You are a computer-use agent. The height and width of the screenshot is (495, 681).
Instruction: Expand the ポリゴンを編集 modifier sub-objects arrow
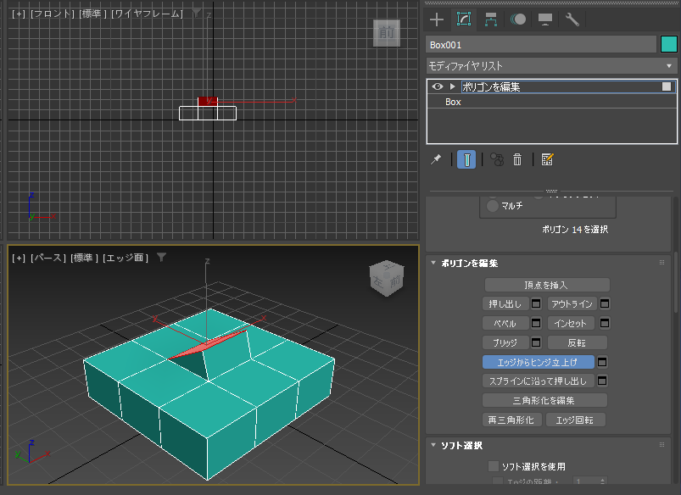pyautogui.click(x=453, y=86)
